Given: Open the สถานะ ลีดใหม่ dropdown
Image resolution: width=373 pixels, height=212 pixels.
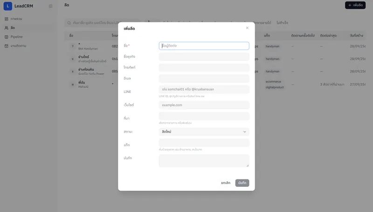Looking at the screenshot, I should pos(204,132).
